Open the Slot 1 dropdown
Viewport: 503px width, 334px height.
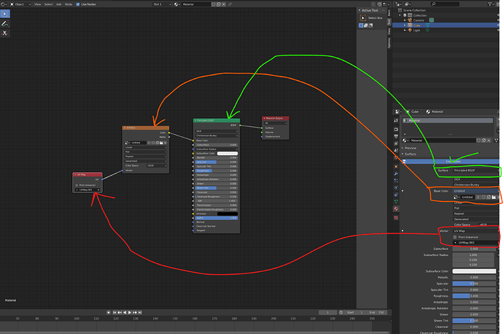162,4
